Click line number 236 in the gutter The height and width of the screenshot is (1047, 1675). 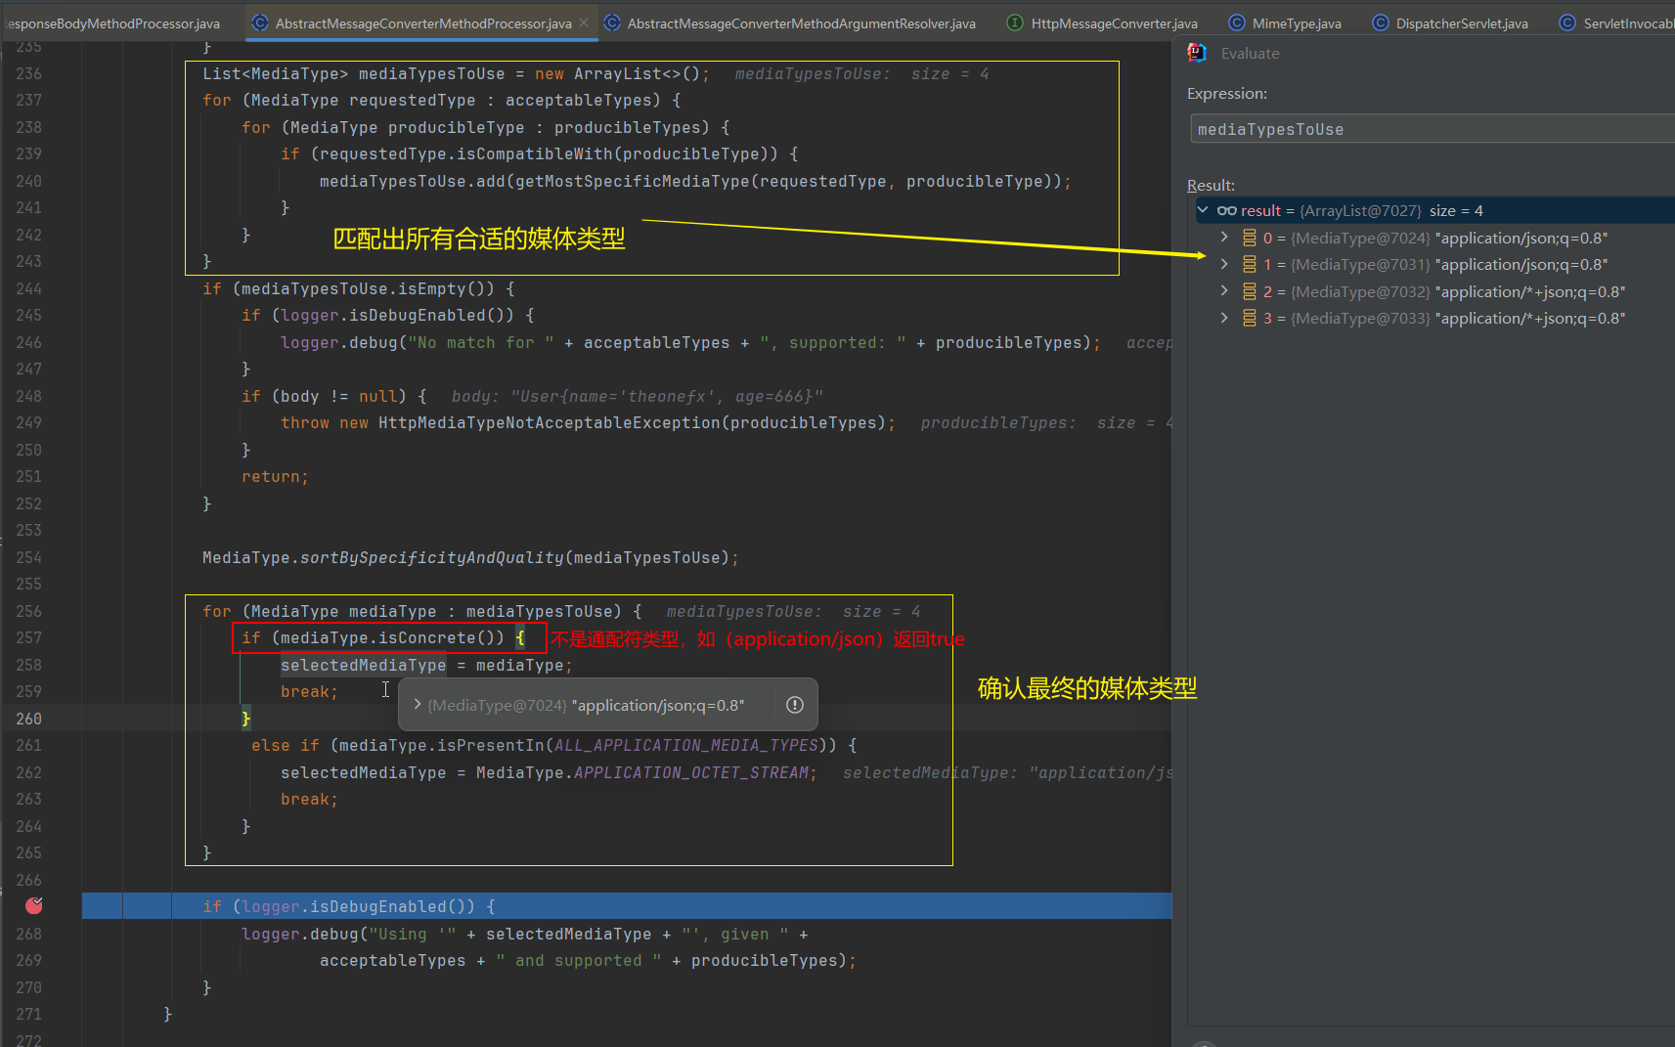tap(29, 73)
